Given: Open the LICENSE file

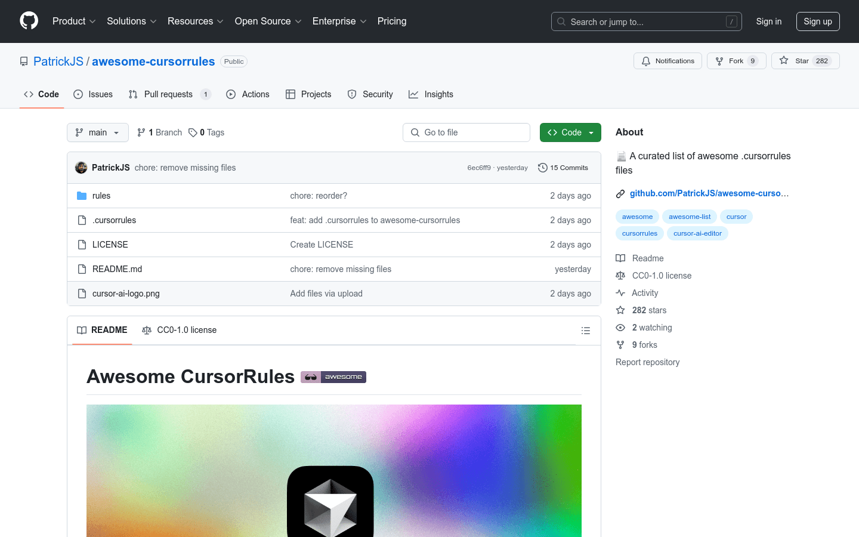Looking at the screenshot, I should click(x=110, y=245).
